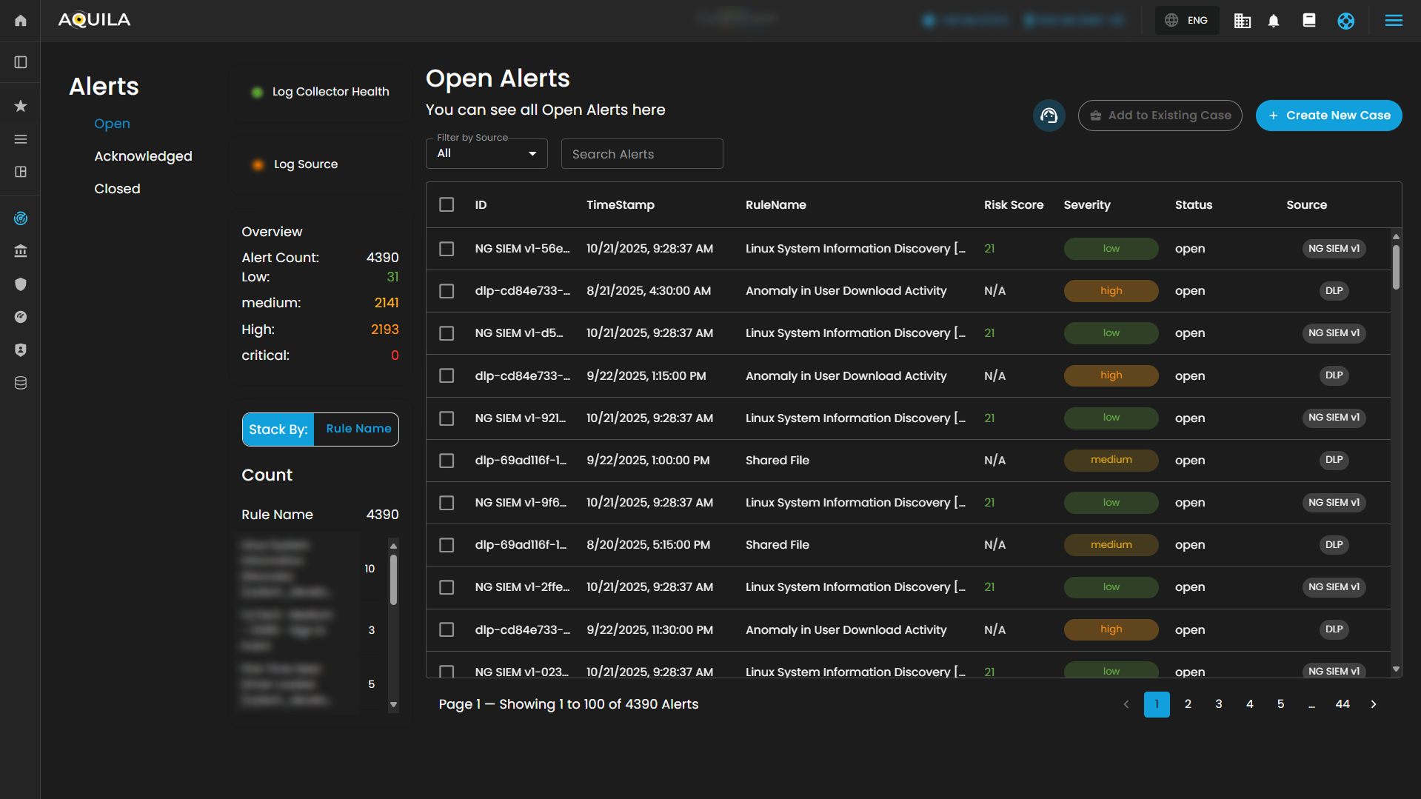1421x799 pixels.
Task: Click the alerts table vertical scrollbar thumb
Action: click(x=1395, y=267)
